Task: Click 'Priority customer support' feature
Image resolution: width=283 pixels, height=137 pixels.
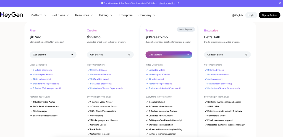Action: pyautogui.click(x=220, y=120)
